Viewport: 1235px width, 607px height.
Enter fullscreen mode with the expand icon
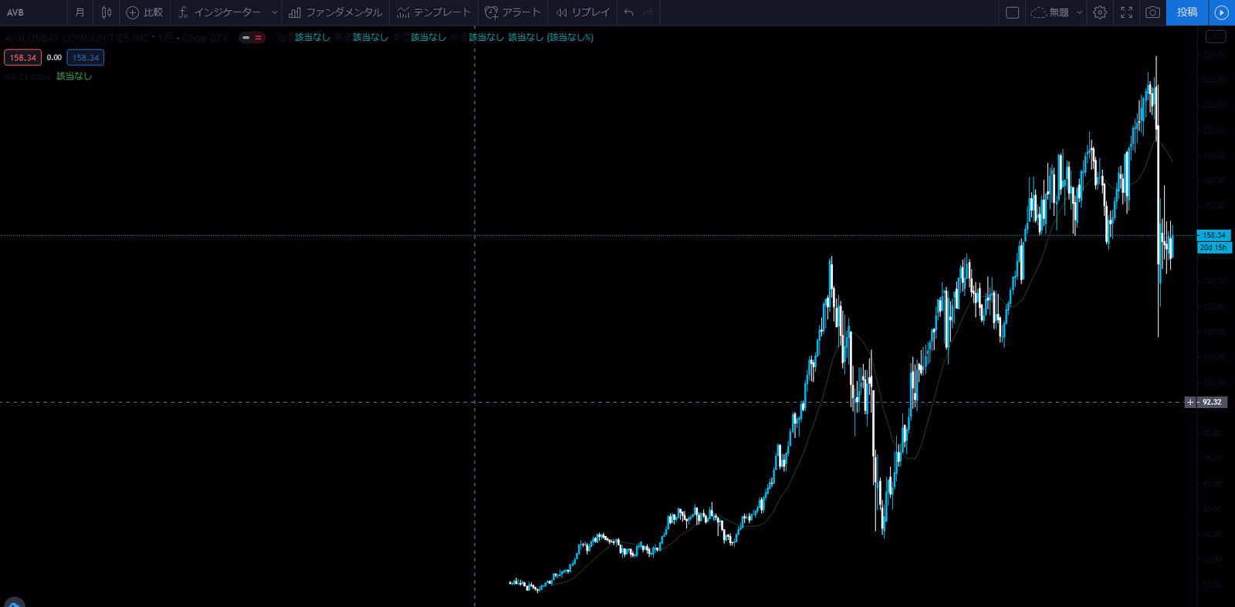1126,12
